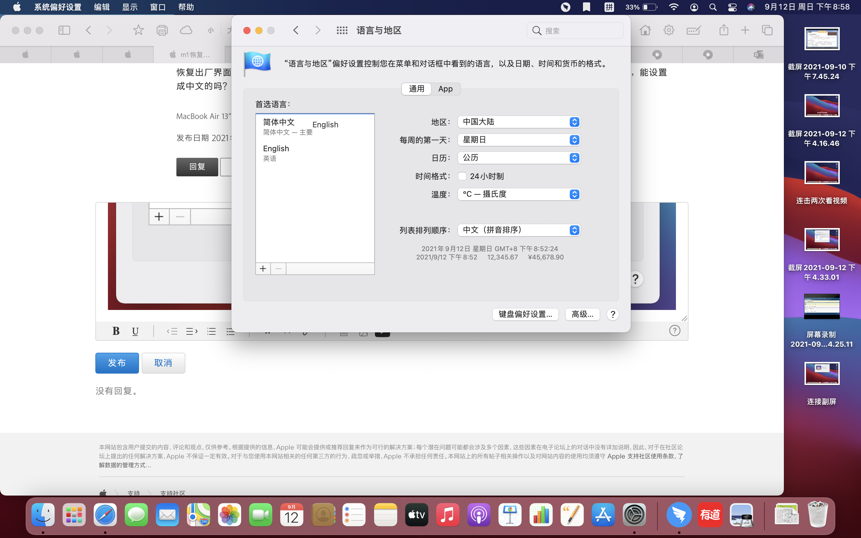Enable the 24小时制 checkbox
The height and width of the screenshot is (538, 861).
[x=462, y=176]
